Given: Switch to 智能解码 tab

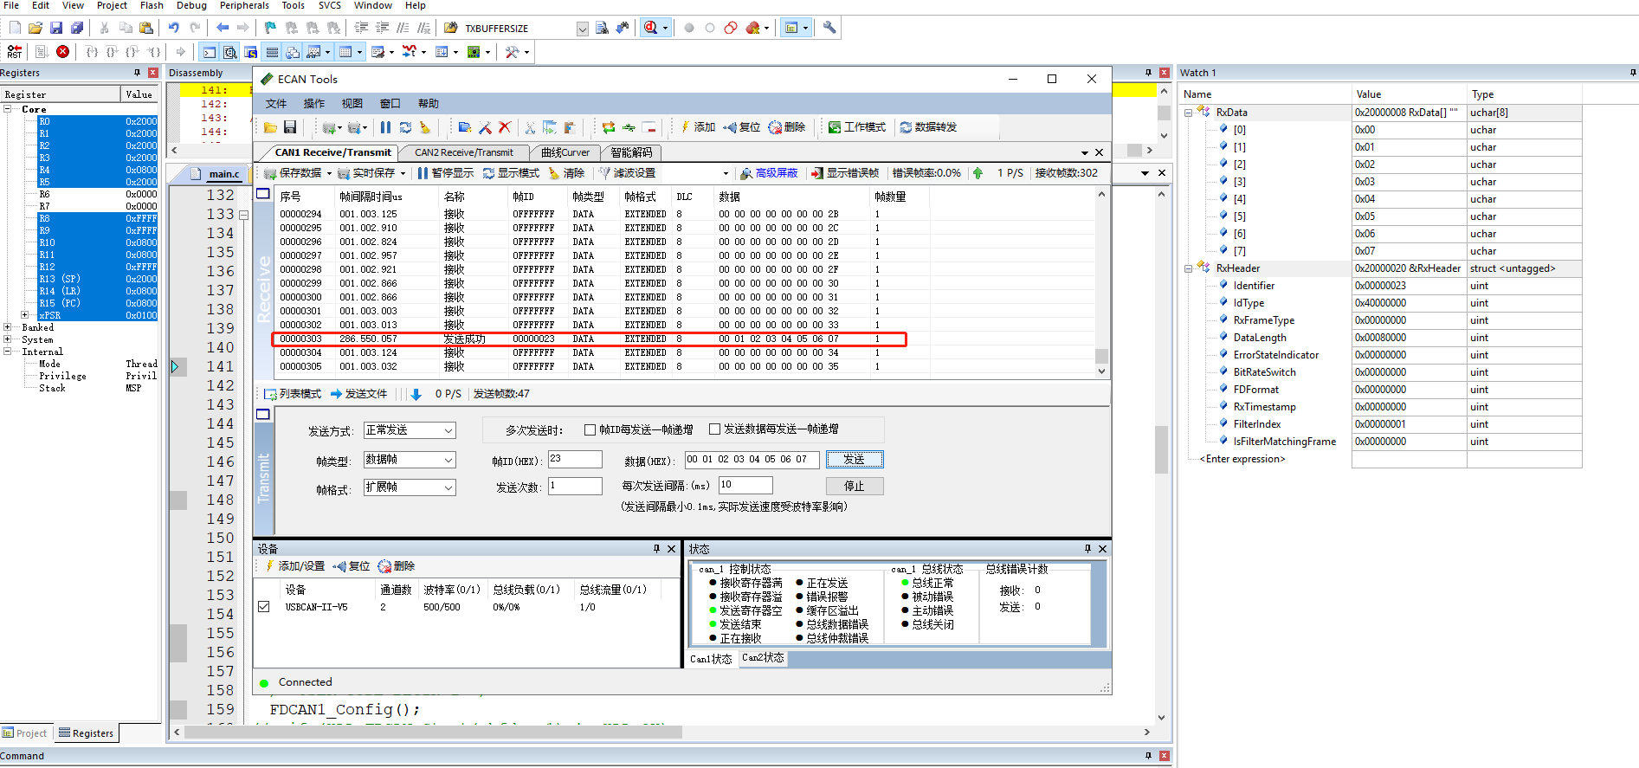Looking at the screenshot, I should tap(631, 152).
